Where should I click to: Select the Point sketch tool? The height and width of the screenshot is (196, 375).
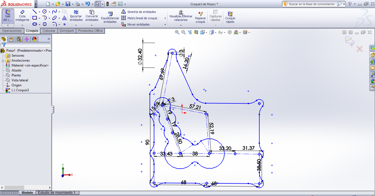point(64,24)
